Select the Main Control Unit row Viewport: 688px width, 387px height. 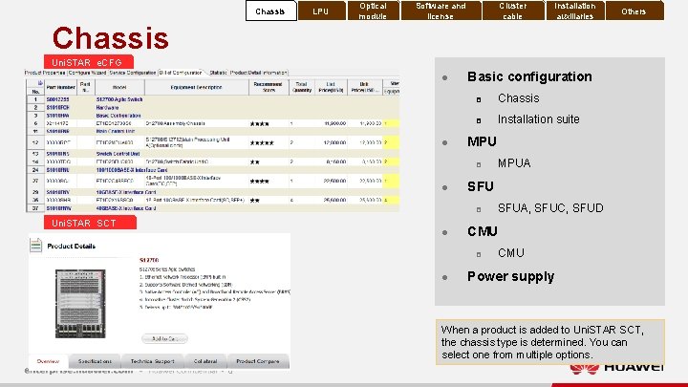tap(213, 131)
